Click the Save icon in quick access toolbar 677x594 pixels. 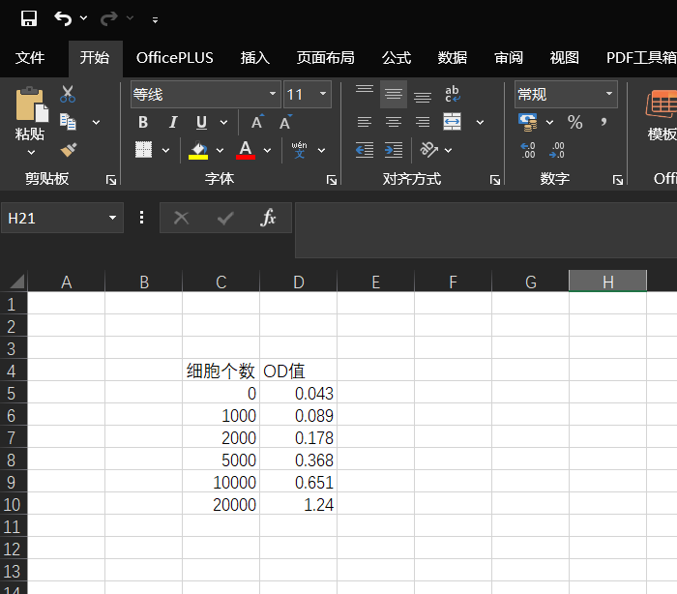click(29, 18)
